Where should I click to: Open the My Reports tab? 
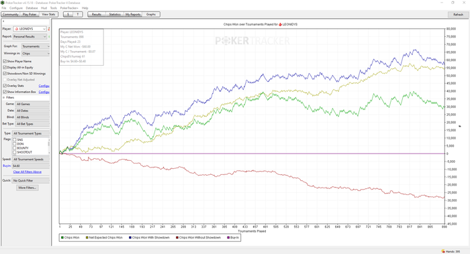[133, 14]
